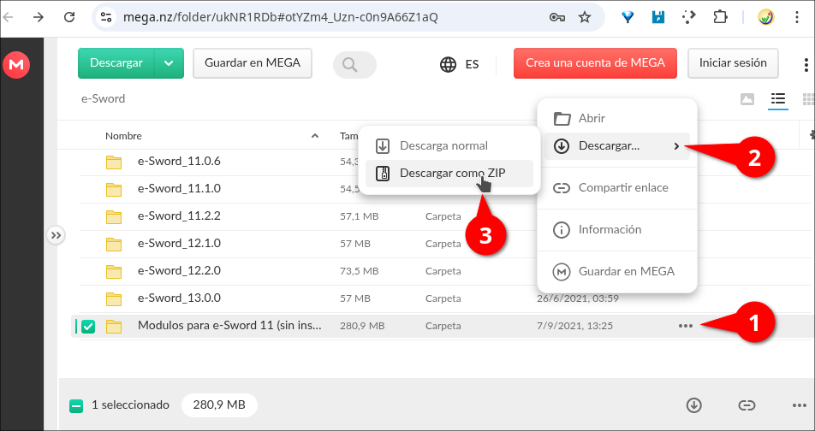Open more options in bottom bar
This screenshot has width=815, height=431.
pyautogui.click(x=799, y=405)
